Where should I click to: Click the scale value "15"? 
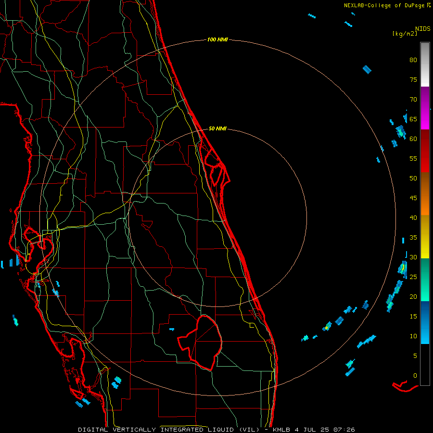[413, 317]
